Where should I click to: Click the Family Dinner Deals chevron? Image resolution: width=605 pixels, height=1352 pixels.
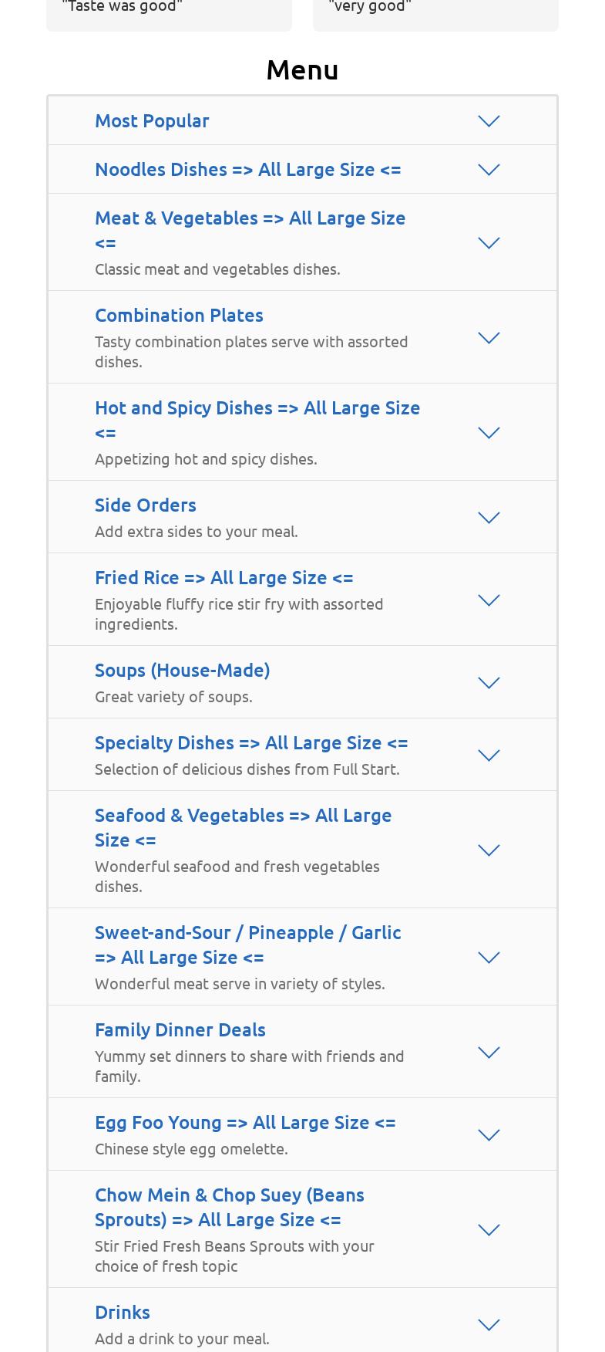pyautogui.click(x=489, y=1053)
